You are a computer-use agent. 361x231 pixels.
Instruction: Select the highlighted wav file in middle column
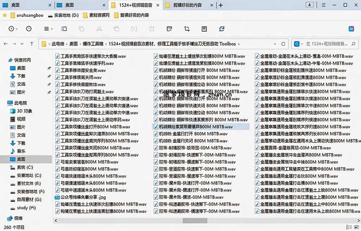(x=201, y=126)
